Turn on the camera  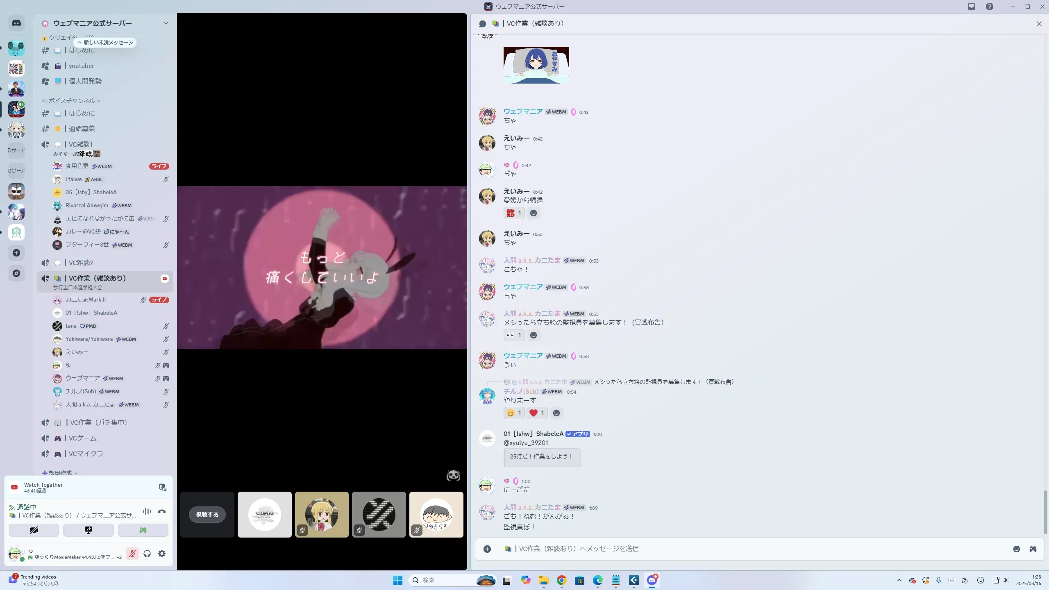point(34,530)
